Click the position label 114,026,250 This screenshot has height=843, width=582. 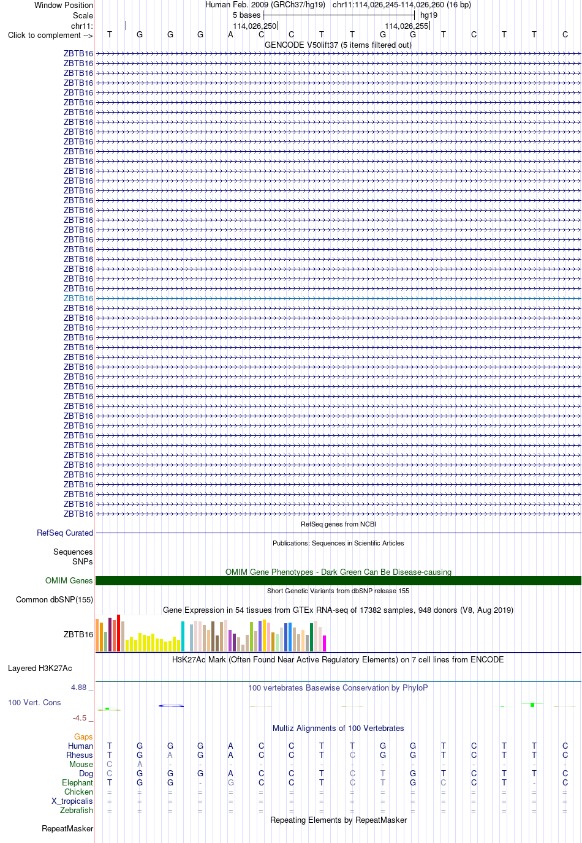click(x=254, y=26)
